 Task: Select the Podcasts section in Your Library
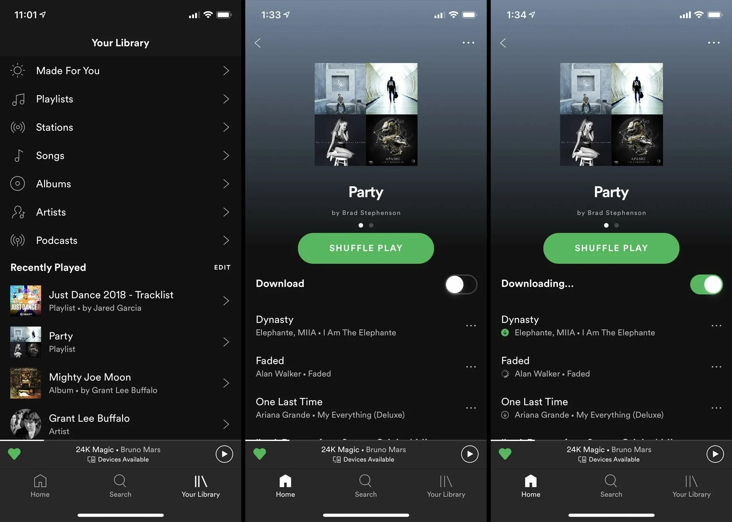coord(120,240)
